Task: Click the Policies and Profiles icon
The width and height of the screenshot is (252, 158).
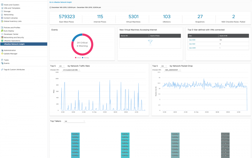Action: point(2,27)
